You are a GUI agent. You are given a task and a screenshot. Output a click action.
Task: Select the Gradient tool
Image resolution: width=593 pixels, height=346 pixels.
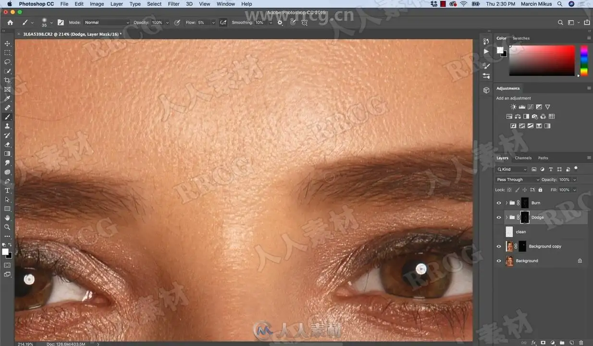coord(7,153)
